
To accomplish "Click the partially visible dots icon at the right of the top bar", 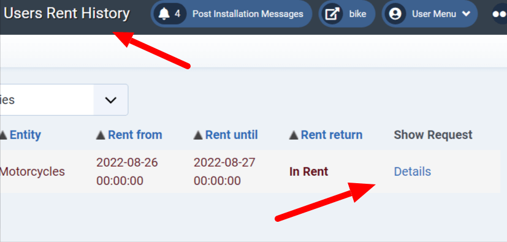I will [x=499, y=14].
